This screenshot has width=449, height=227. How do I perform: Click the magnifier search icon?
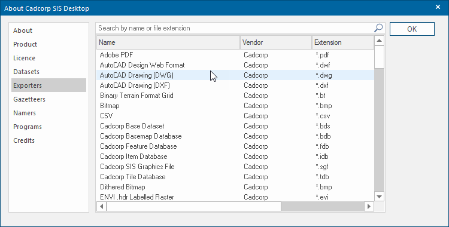tap(378, 28)
